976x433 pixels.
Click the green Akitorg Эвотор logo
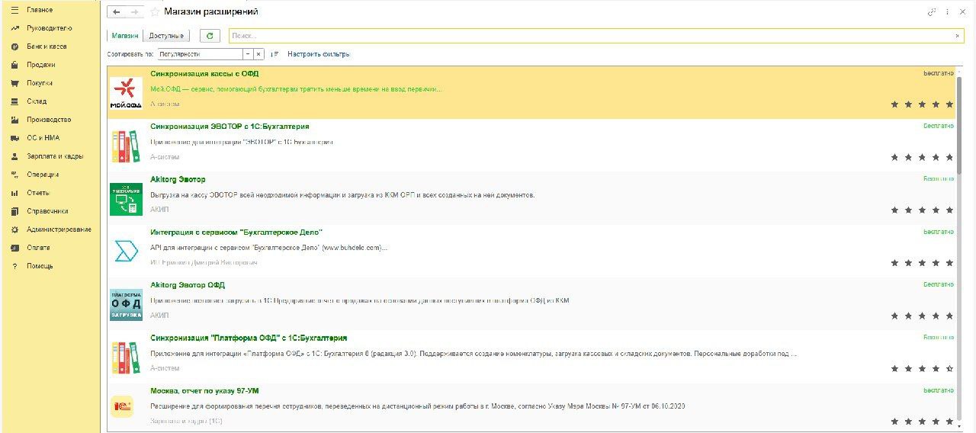click(x=126, y=198)
